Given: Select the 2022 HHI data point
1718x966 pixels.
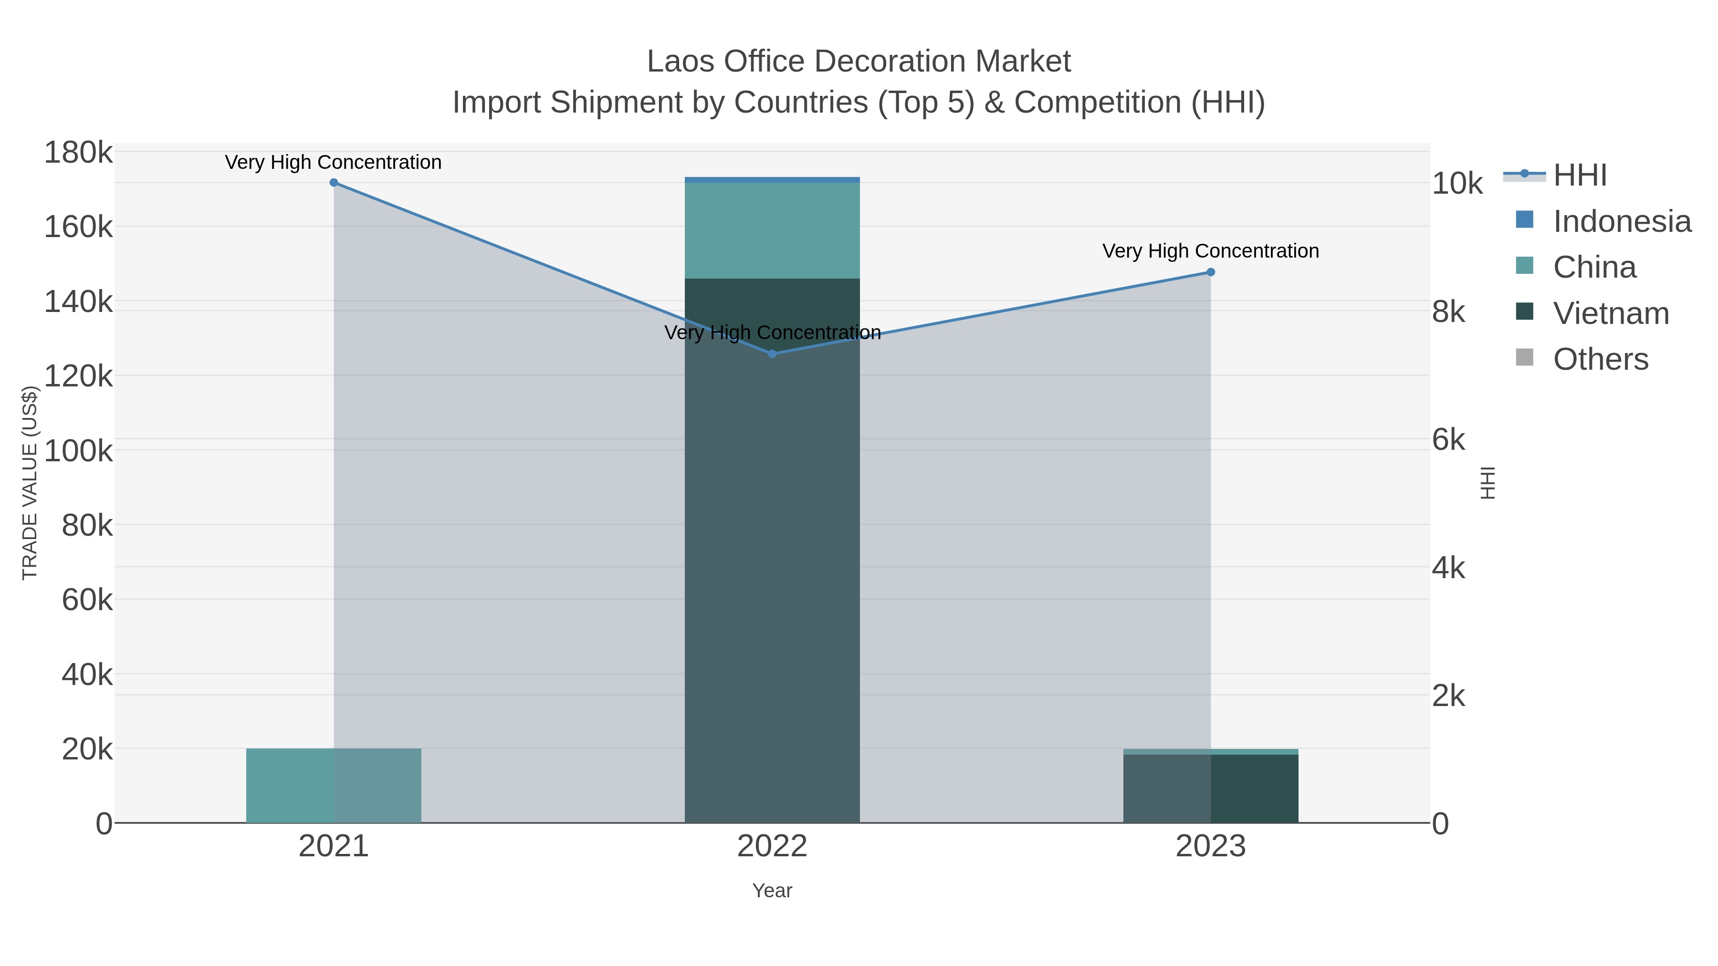Looking at the screenshot, I should [x=772, y=354].
